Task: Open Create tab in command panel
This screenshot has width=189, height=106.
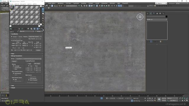Action: [x=148, y=14]
